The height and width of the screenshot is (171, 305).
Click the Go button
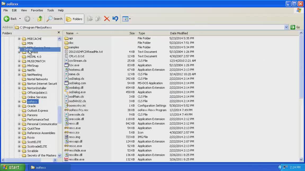[x=295, y=27]
